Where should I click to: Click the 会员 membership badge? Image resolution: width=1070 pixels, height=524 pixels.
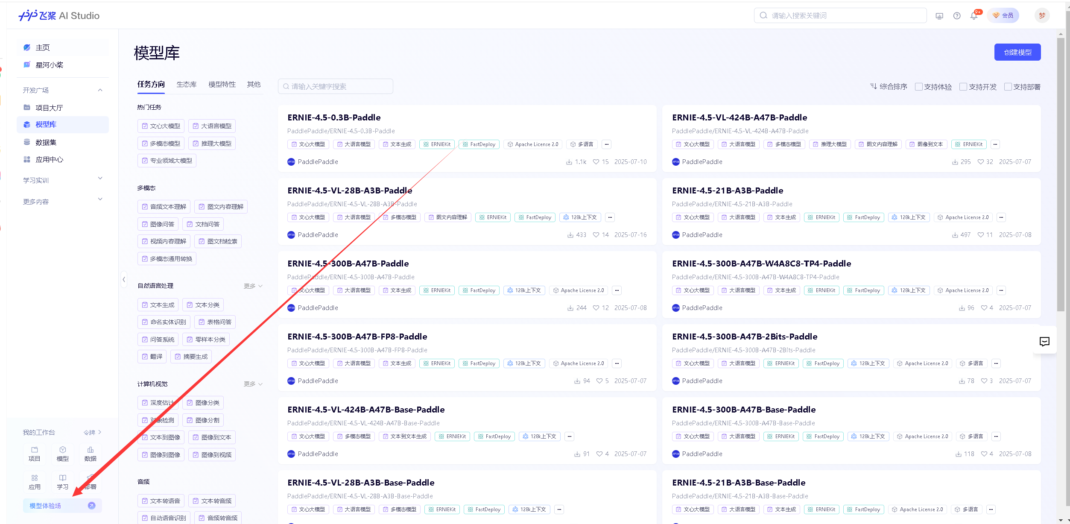pos(1003,15)
